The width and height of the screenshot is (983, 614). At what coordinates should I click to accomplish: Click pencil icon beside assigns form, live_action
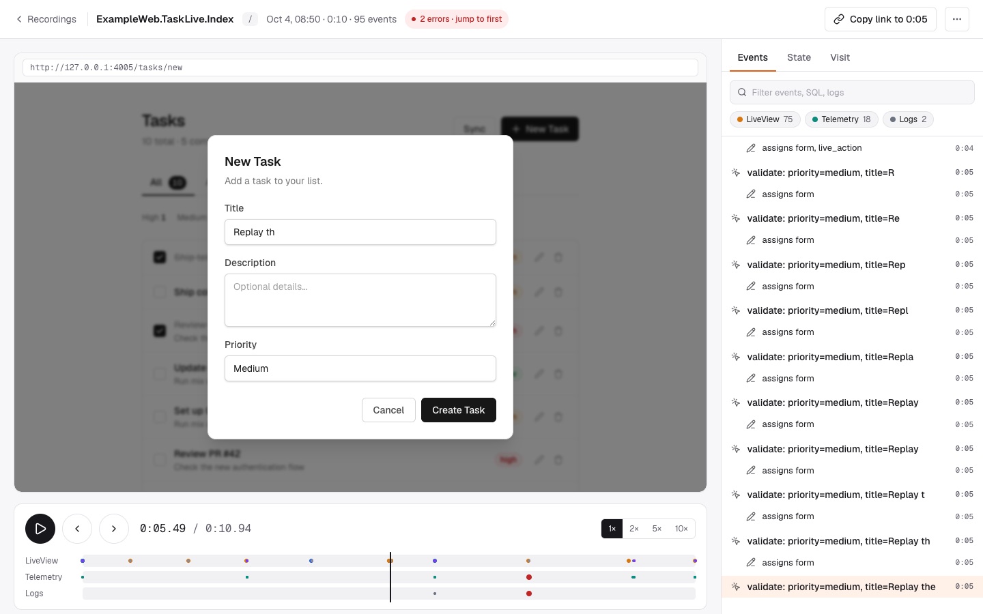pyautogui.click(x=751, y=148)
